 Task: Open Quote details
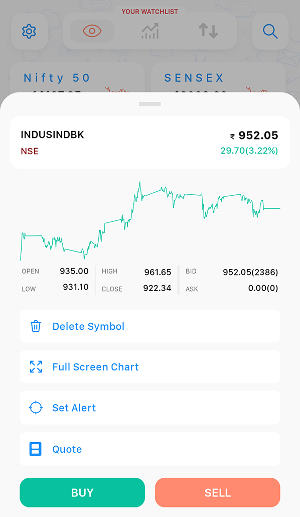pos(150,449)
